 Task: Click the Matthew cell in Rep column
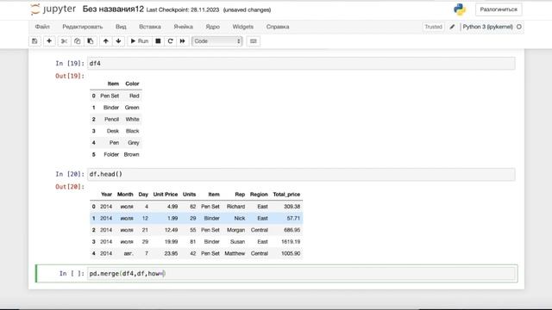click(x=235, y=253)
